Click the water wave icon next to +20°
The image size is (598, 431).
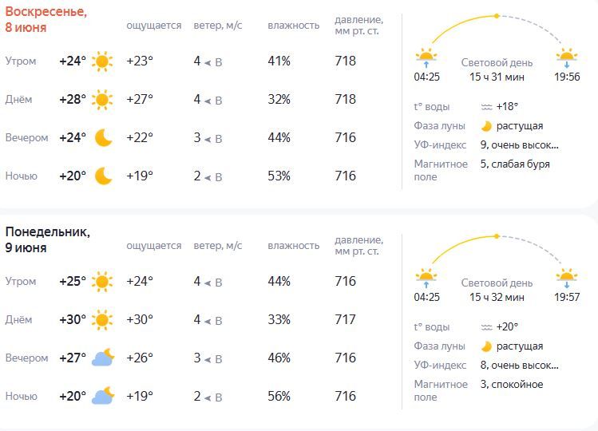[x=487, y=327]
